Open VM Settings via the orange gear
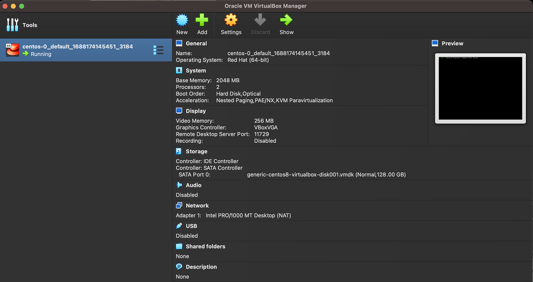This screenshot has height=282, width=533. coord(231,20)
